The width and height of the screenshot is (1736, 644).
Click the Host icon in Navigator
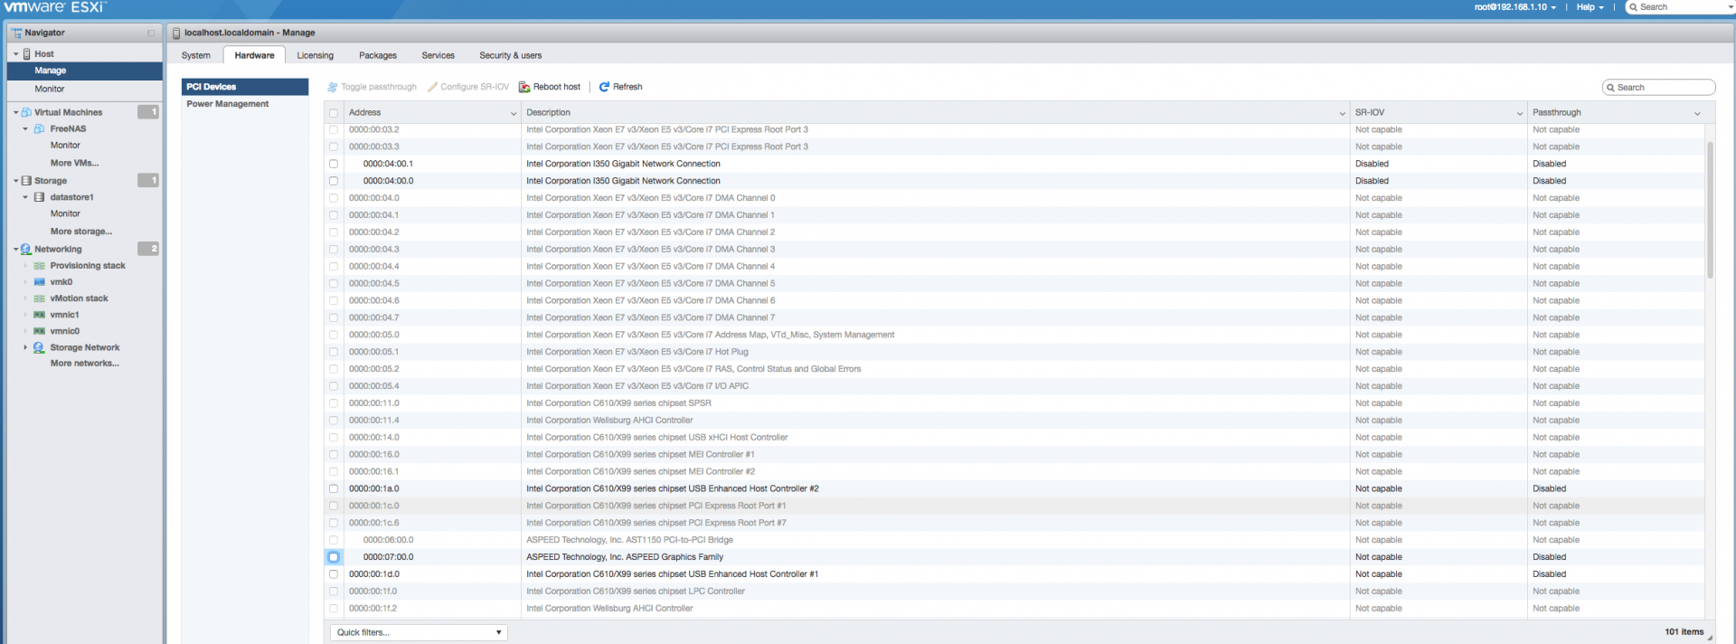pyautogui.click(x=27, y=54)
